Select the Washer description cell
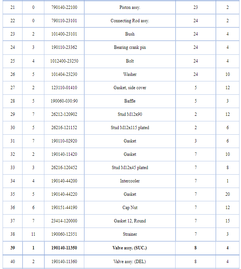The image size is (241, 269). click(130, 74)
